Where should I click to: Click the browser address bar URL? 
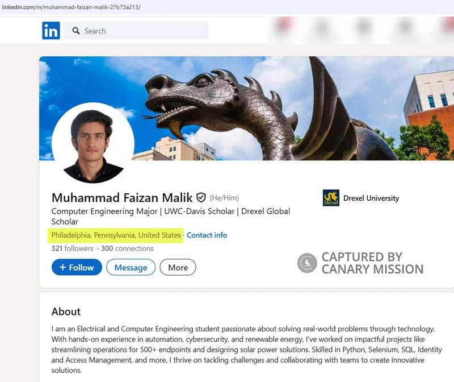point(72,7)
